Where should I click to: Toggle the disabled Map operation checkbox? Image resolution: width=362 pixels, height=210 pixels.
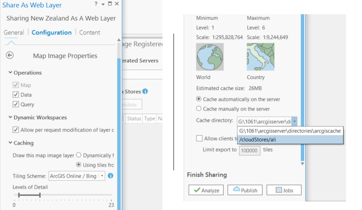pos(16,85)
